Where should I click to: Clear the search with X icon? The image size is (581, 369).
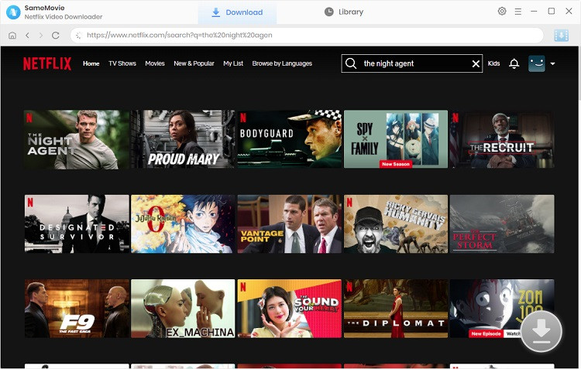[x=476, y=64]
